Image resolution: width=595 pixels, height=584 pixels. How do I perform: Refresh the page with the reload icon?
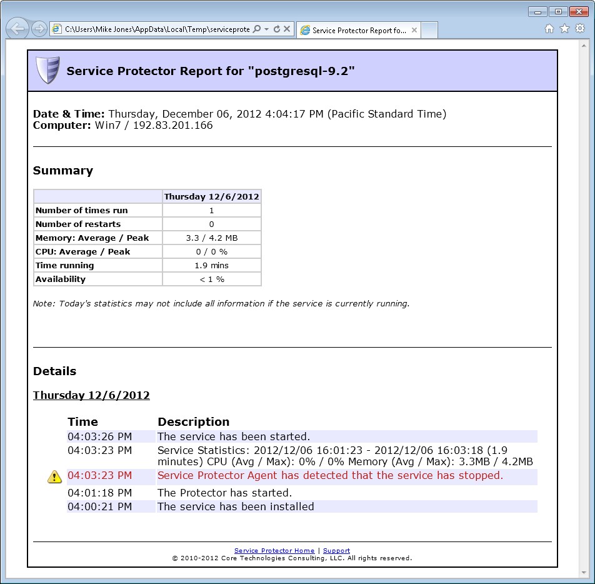pyautogui.click(x=277, y=29)
